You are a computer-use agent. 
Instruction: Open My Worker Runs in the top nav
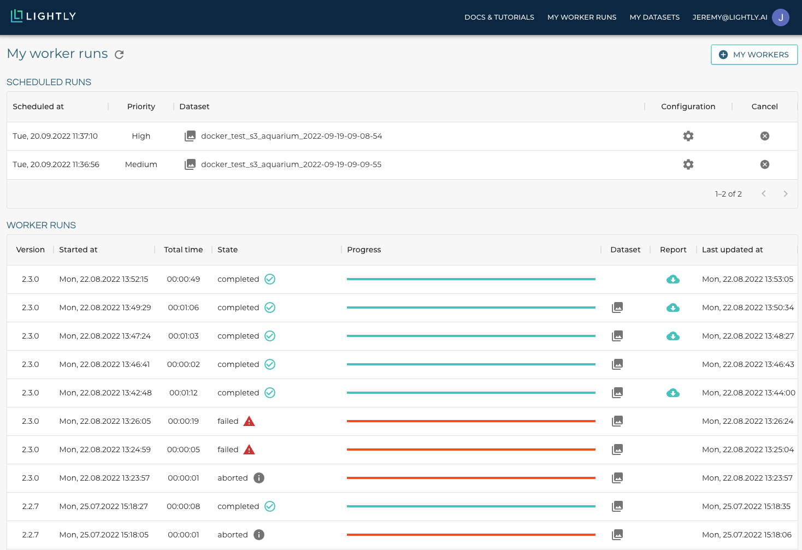(x=582, y=17)
